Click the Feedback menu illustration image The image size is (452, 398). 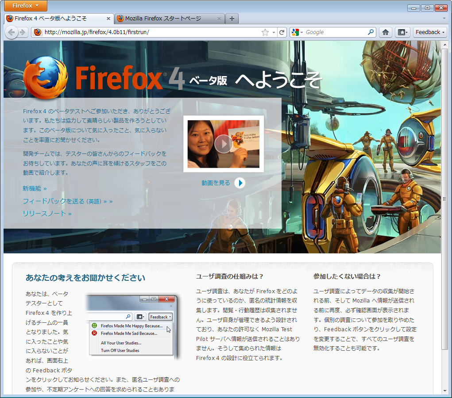(x=133, y=327)
